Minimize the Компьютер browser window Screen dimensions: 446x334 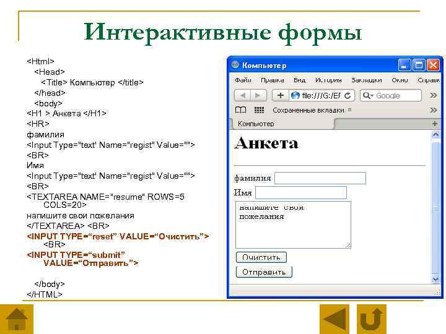(404, 66)
